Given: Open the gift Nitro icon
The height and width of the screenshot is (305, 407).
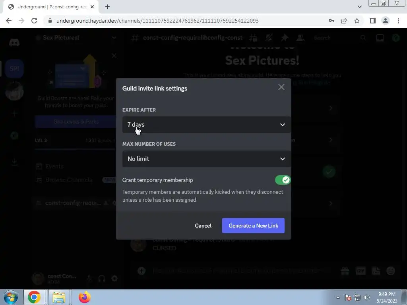Looking at the screenshot, I should (x=345, y=271).
